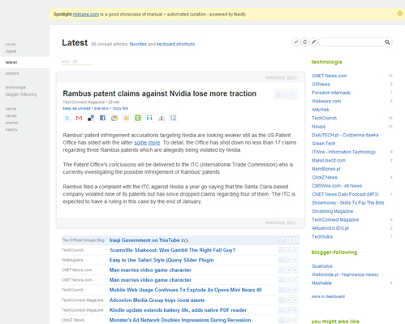405x324 pixels.
Task: Email the article via Gmail icon
Action: (79, 118)
